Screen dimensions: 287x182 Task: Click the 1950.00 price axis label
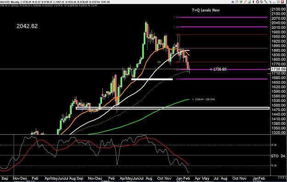(279, 37)
